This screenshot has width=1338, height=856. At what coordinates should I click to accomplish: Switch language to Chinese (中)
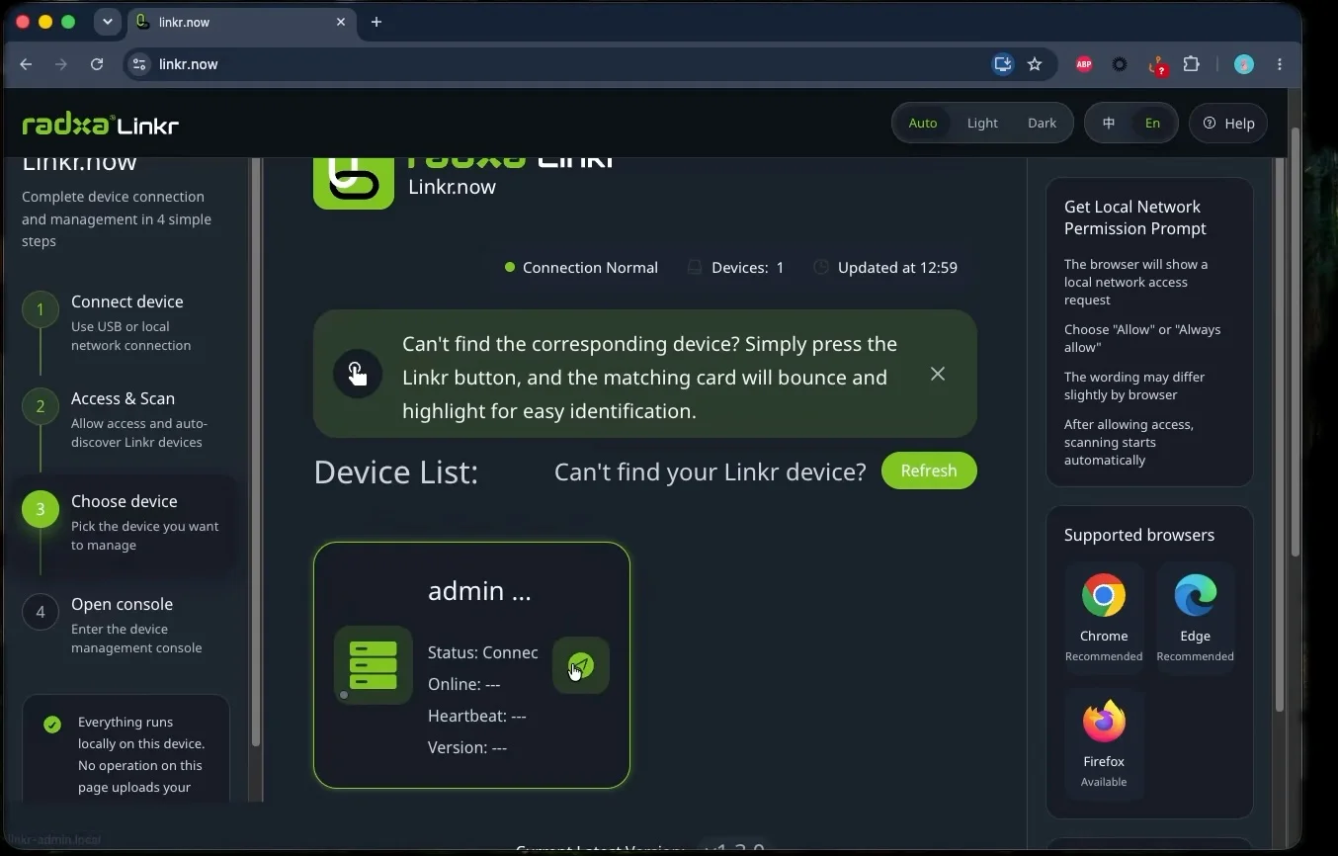pos(1109,124)
